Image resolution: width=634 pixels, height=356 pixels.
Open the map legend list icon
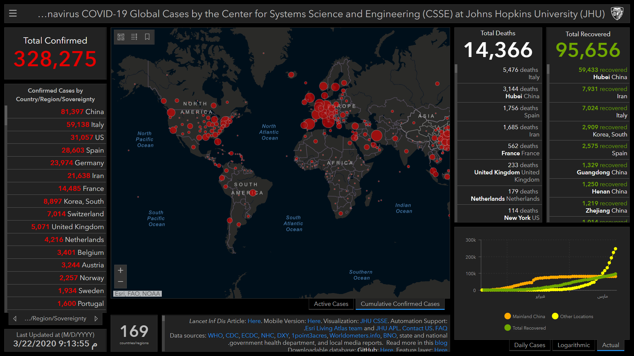tap(134, 37)
